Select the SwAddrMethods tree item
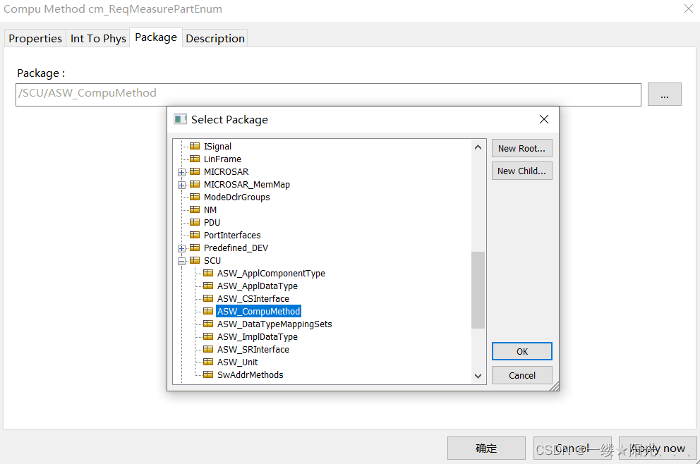The width and height of the screenshot is (700, 464). click(x=250, y=374)
